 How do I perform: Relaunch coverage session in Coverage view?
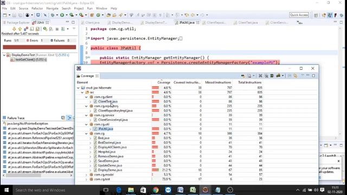(243, 76)
